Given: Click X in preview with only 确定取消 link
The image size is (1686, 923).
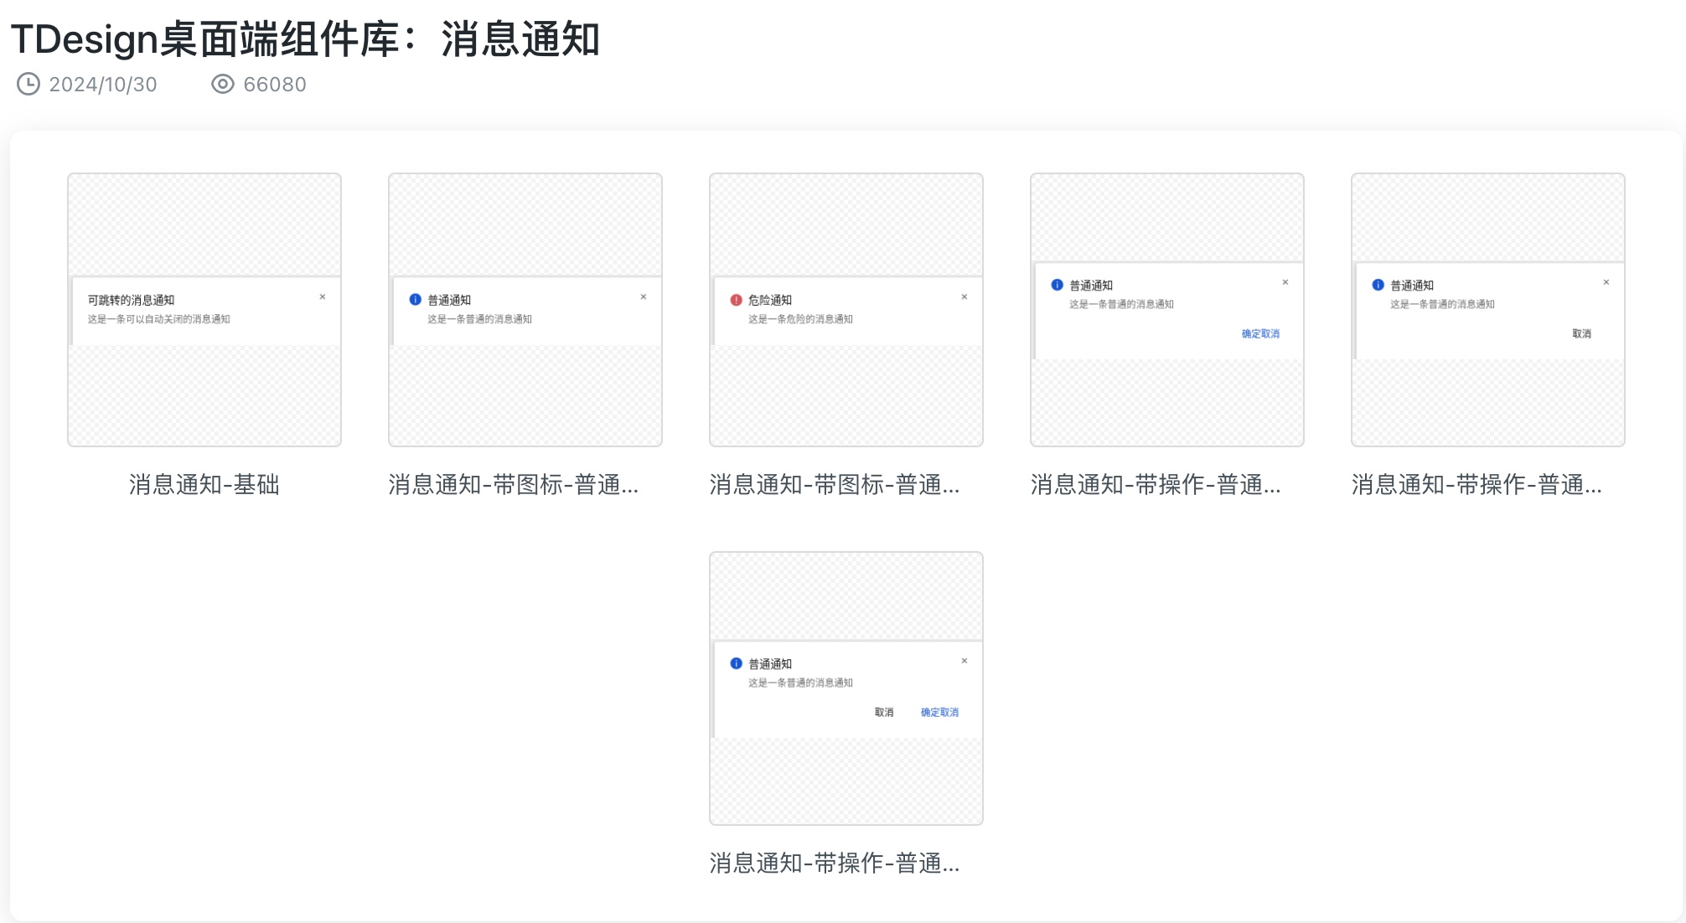Looking at the screenshot, I should [x=1285, y=282].
